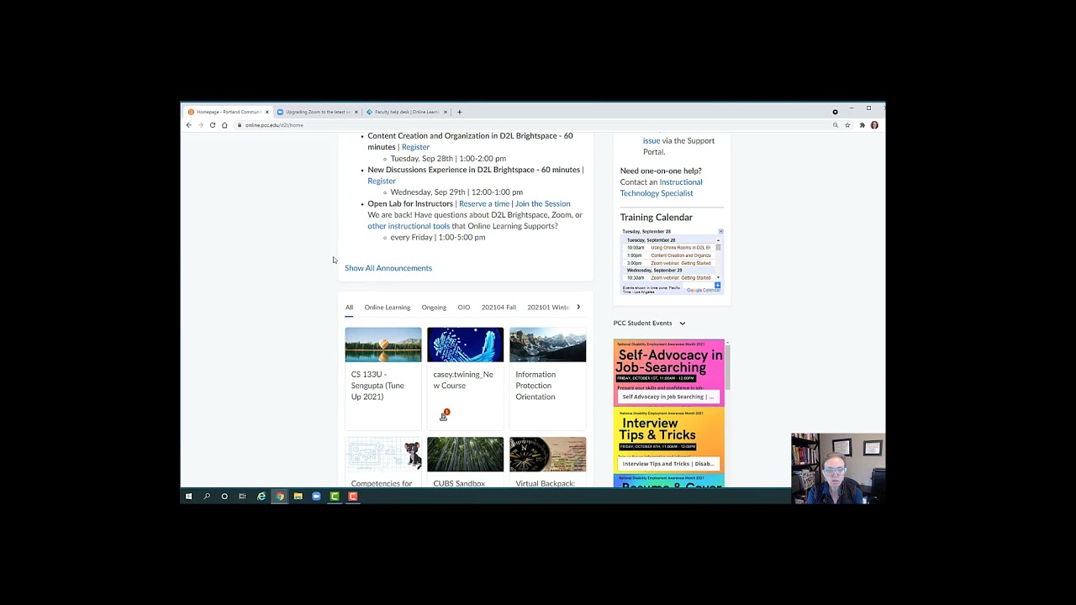1076x605 pixels.
Task: Click the zoom magnifier in address bar
Action: point(836,125)
